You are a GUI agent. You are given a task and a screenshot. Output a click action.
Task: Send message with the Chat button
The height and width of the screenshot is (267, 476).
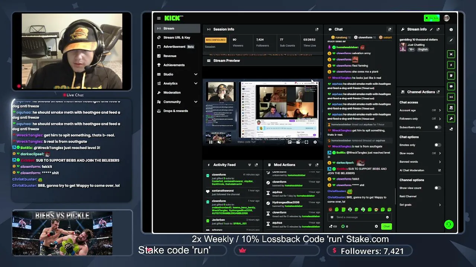pos(386,227)
